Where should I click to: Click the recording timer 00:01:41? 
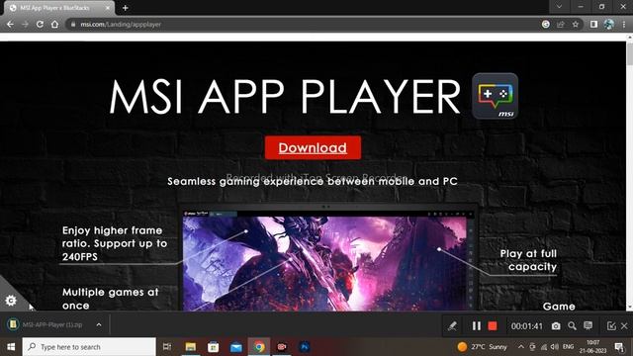tap(527, 325)
